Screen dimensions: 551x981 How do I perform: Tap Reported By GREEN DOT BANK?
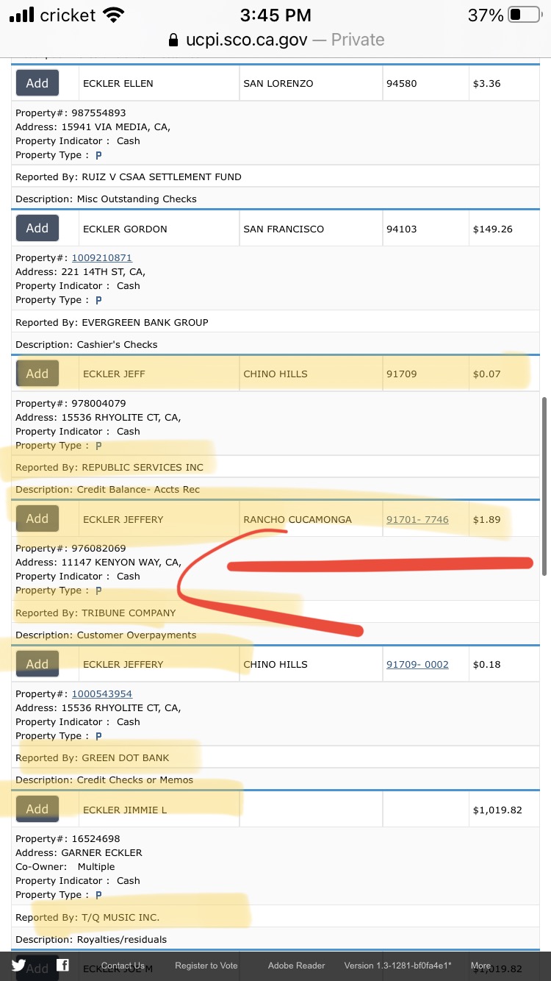[93, 758]
